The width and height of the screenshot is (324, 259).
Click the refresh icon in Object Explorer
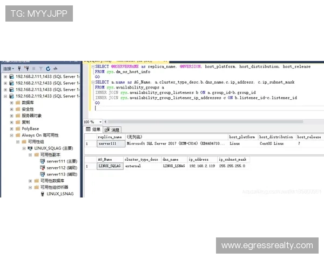(x=48, y=69)
